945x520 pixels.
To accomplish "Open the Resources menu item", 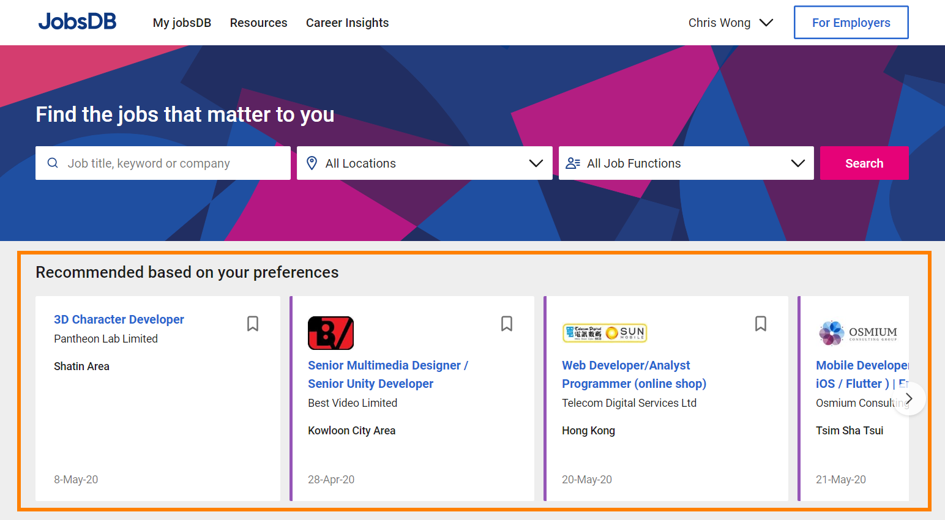I will point(258,23).
